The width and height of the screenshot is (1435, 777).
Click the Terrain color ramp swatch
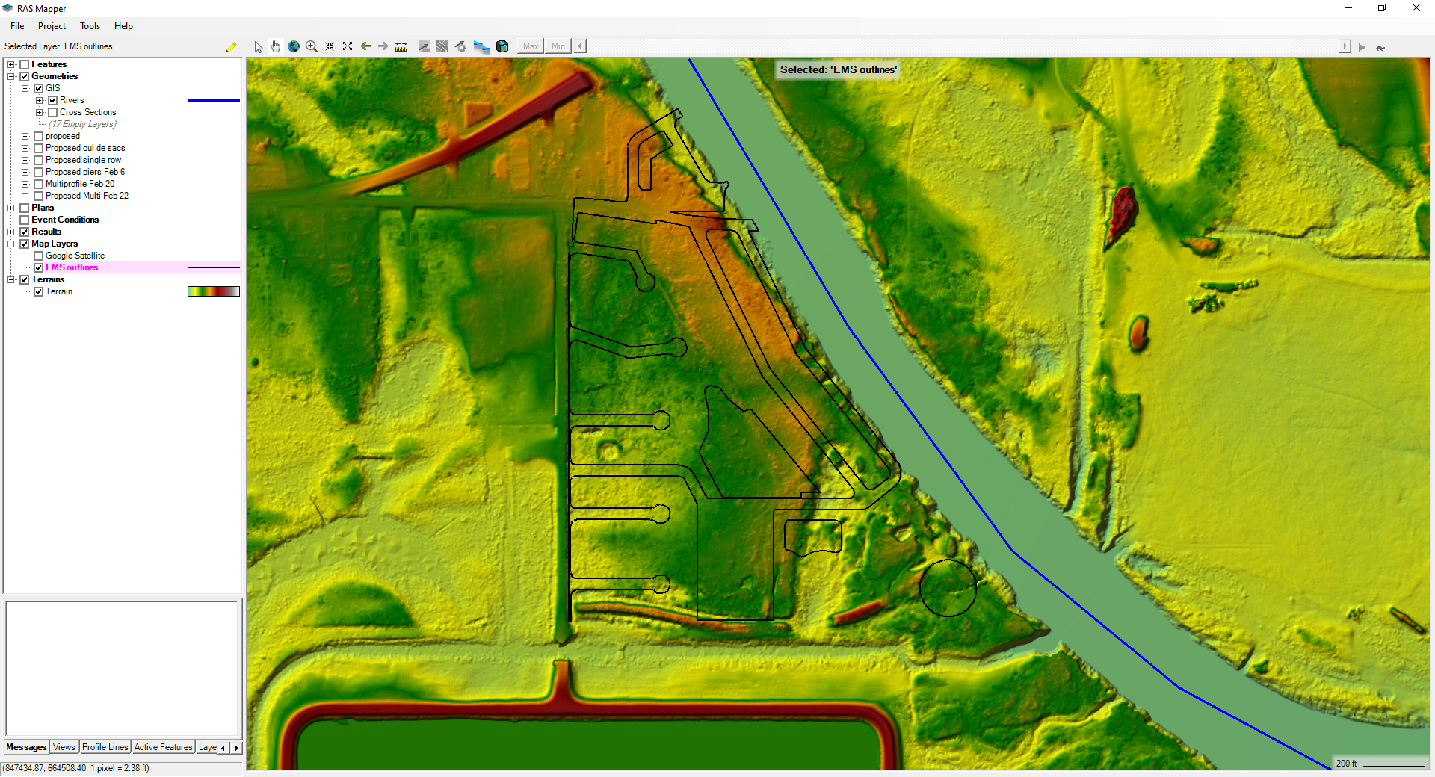pyautogui.click(x=213, y=291)
